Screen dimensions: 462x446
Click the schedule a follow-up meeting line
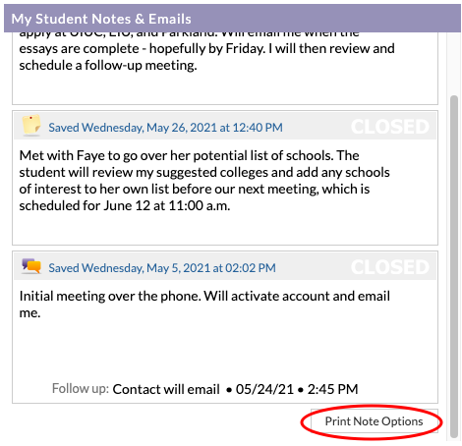[108, 65]
